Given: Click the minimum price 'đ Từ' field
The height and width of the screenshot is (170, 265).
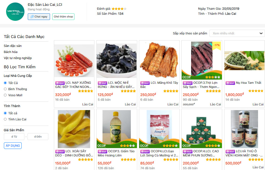Looking at the screenshot, I should [x=14, y=137].
